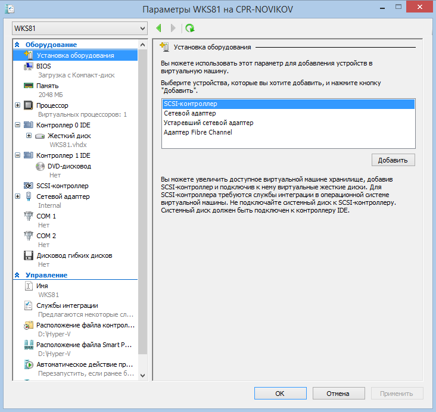Click the left panel scrollbar down arrow
This screenshot has height=412, width=436.
coord(142,375)
